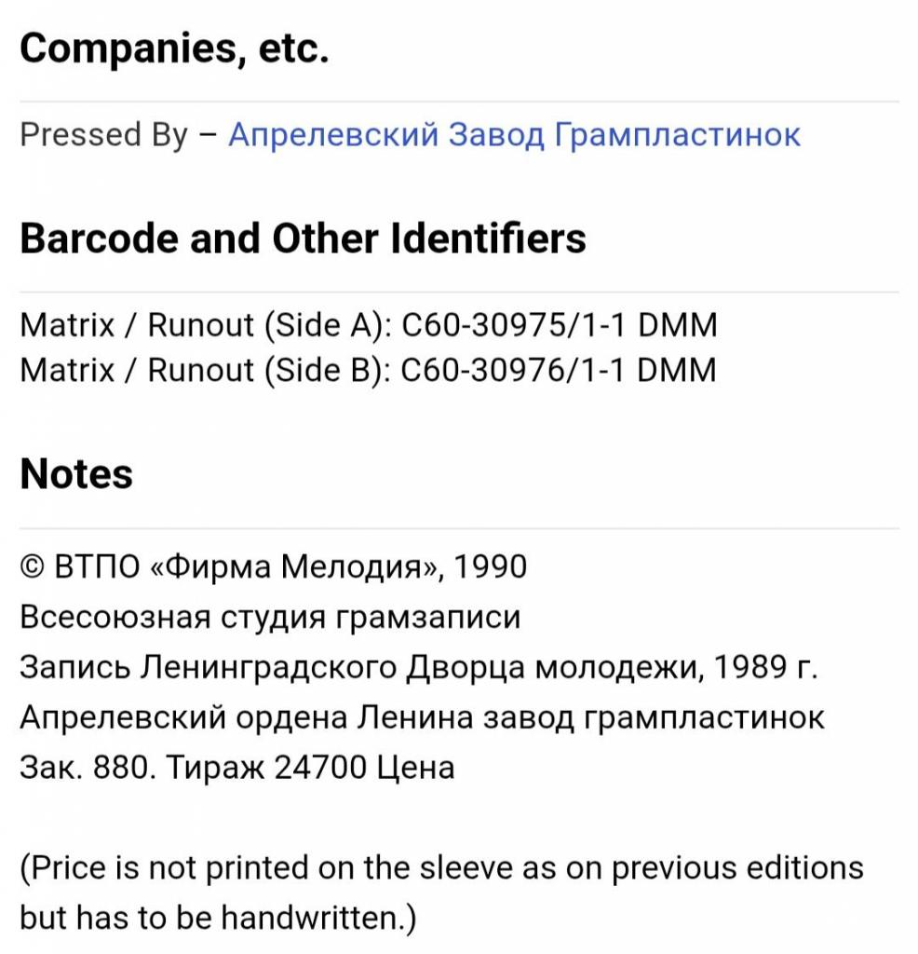The image size is (918, 954).
Task: Click the © copyright symbol in Notes
Action: [33, 567]
